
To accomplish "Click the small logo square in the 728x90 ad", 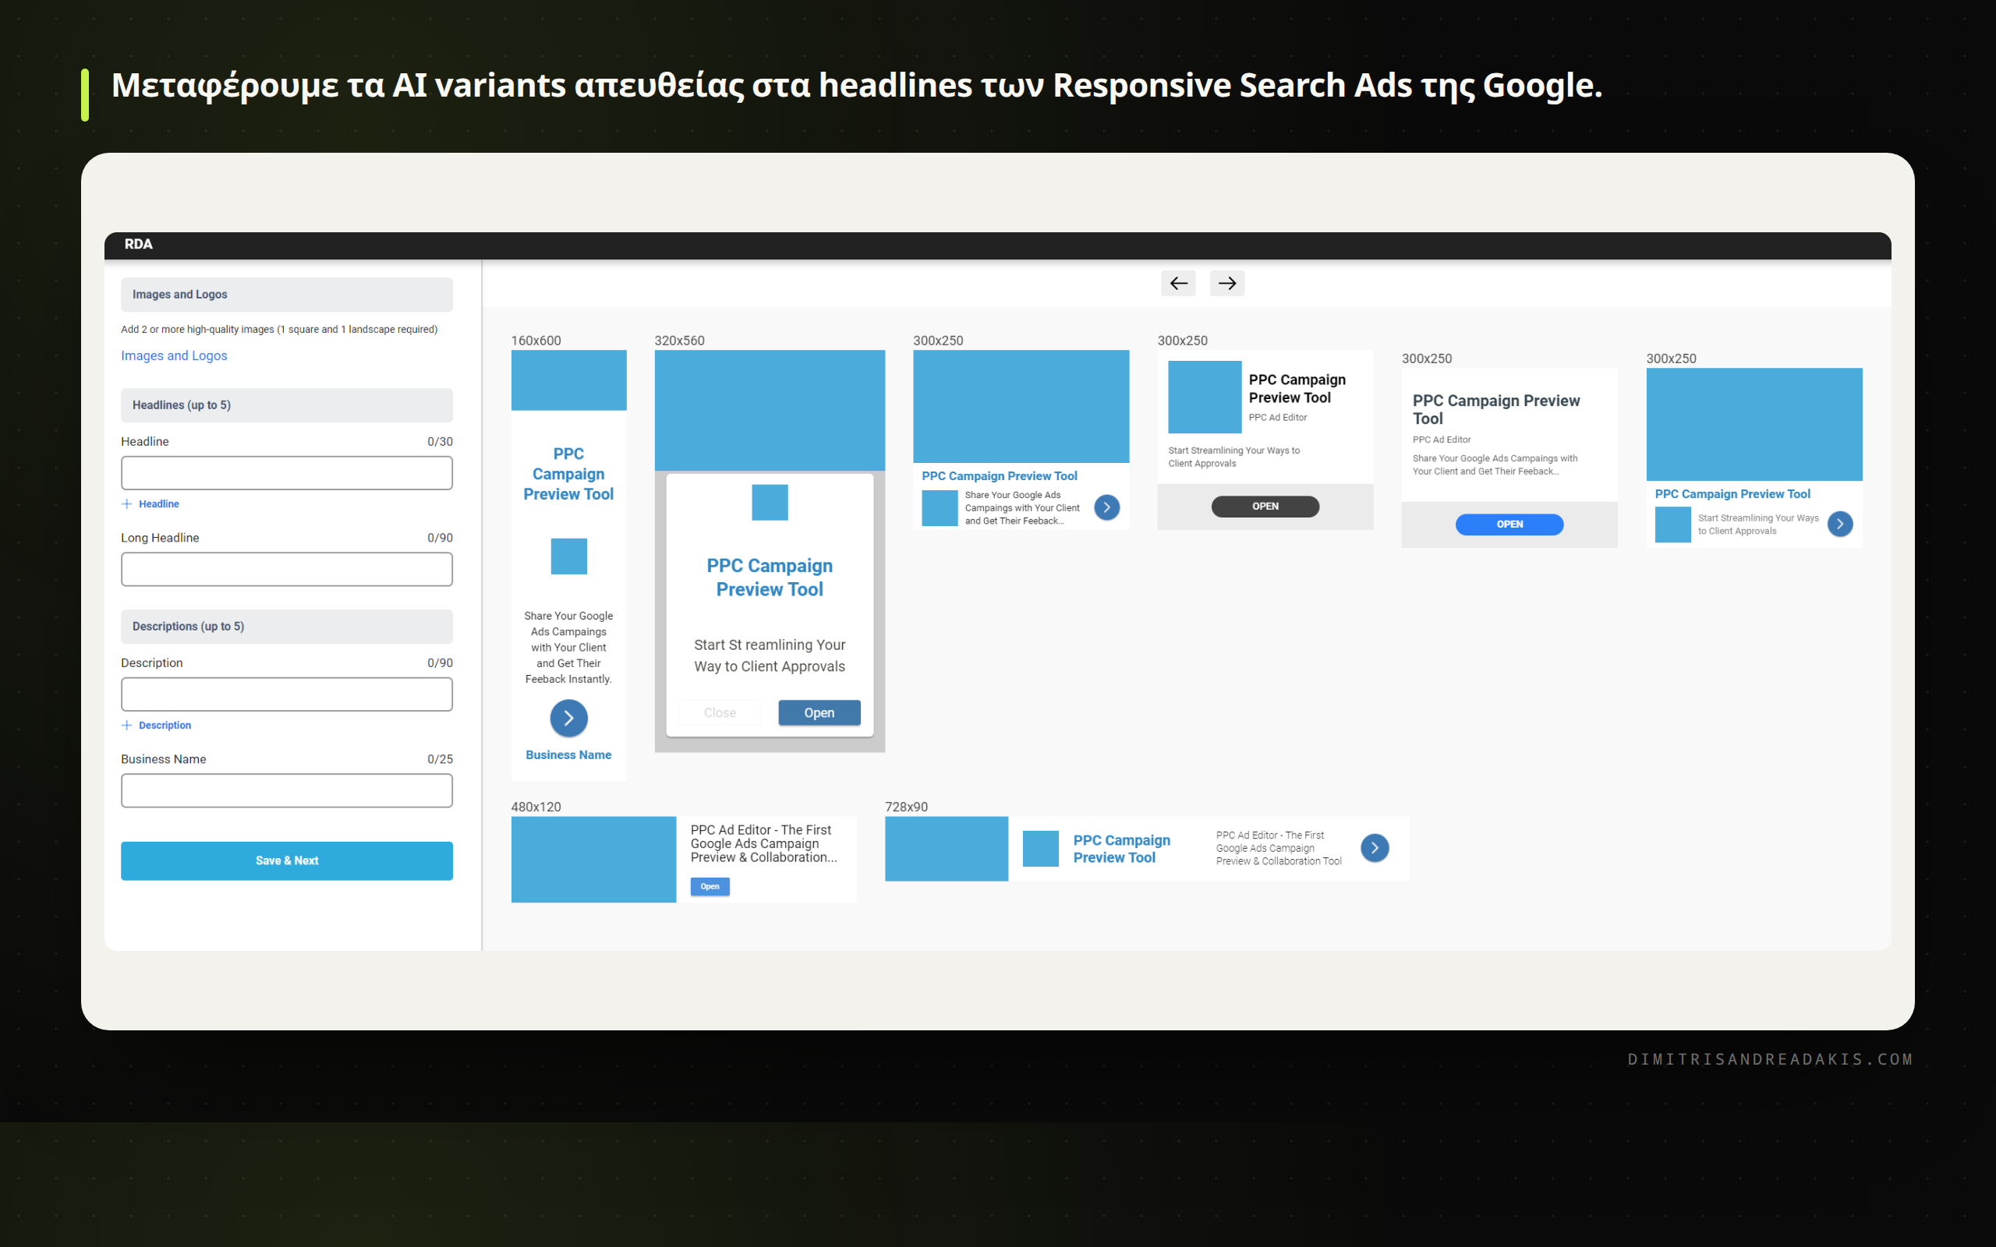I will click(1040, 849).
